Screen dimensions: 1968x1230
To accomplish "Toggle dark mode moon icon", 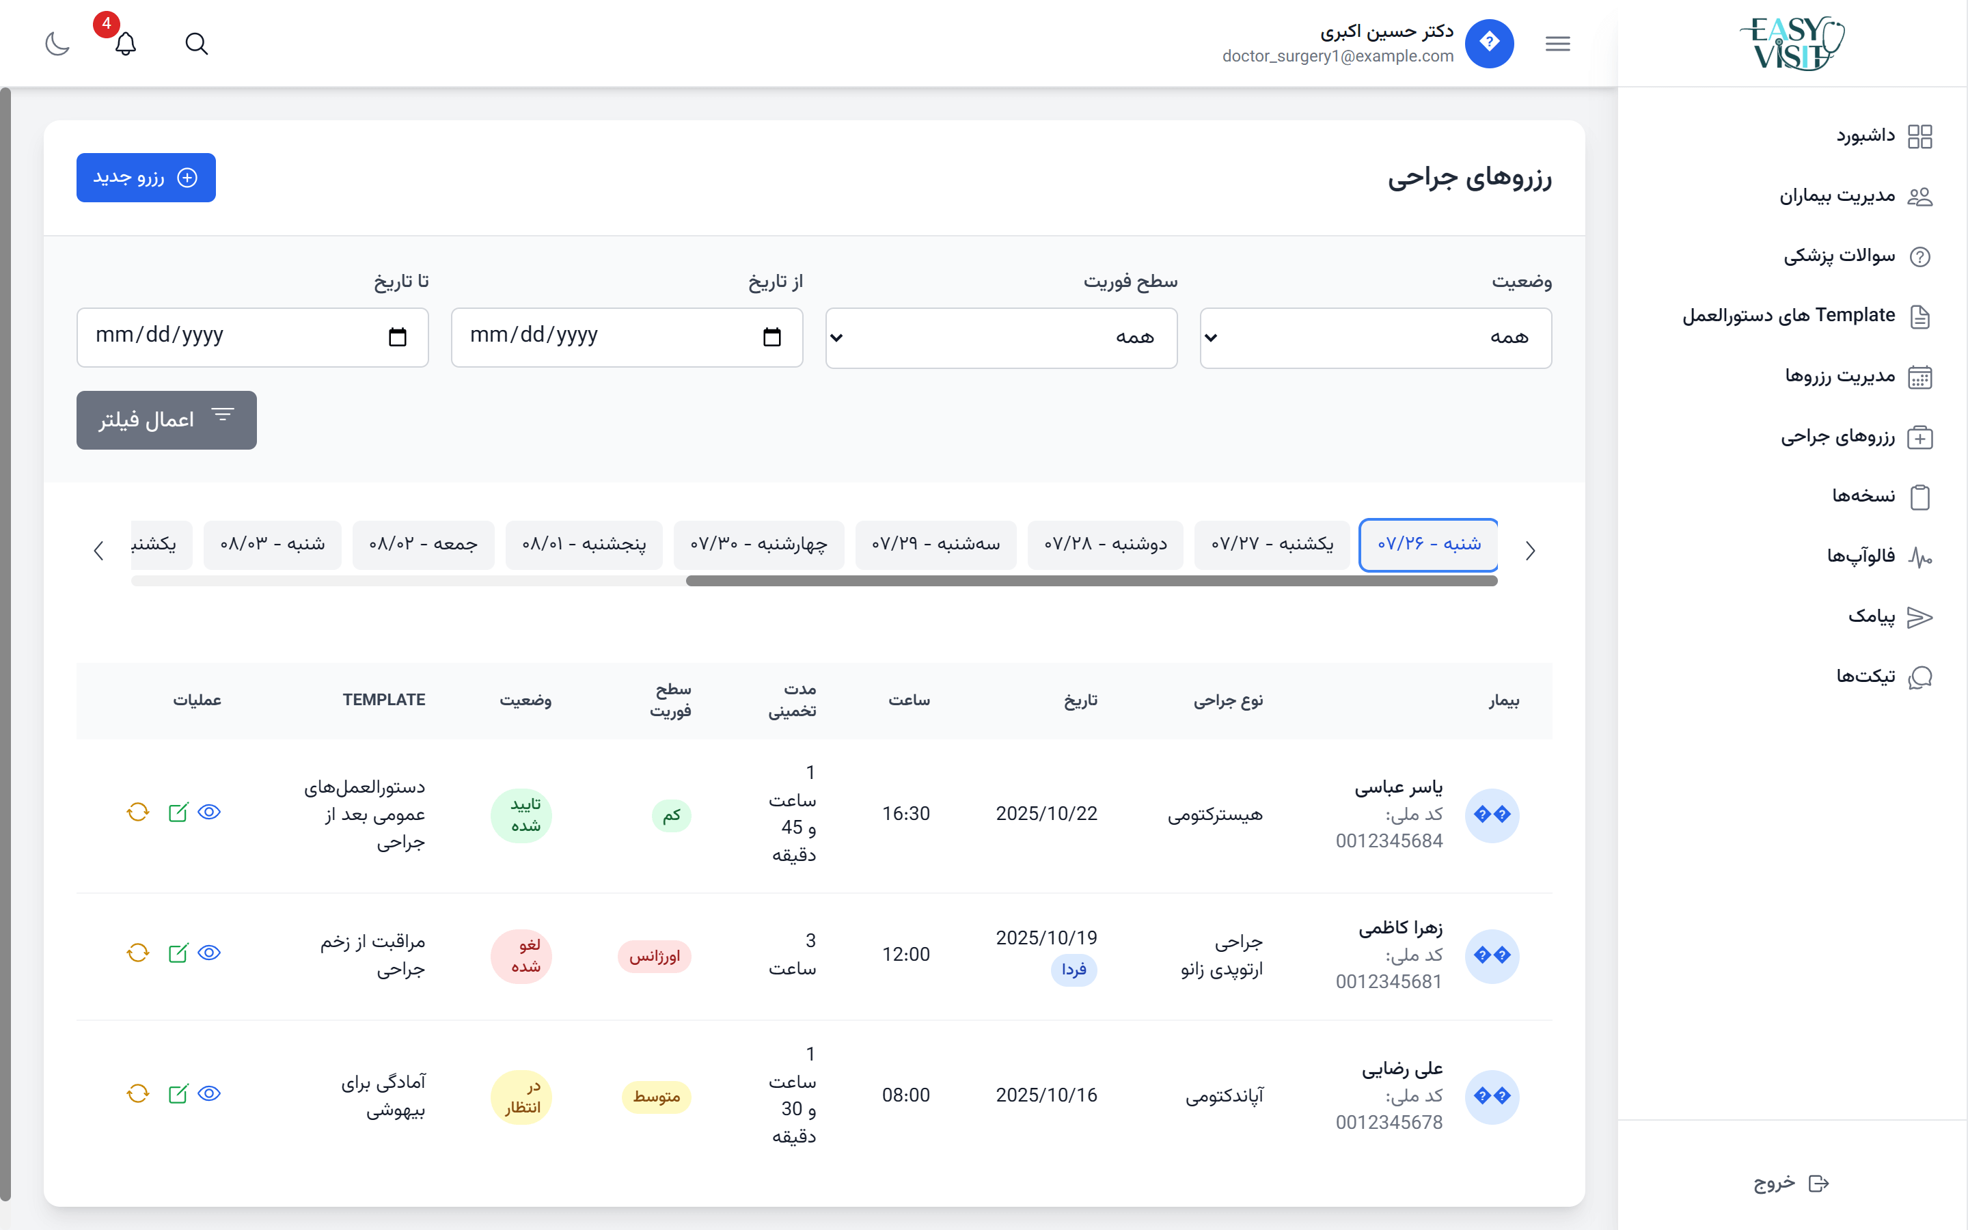I will click(57, 43).
